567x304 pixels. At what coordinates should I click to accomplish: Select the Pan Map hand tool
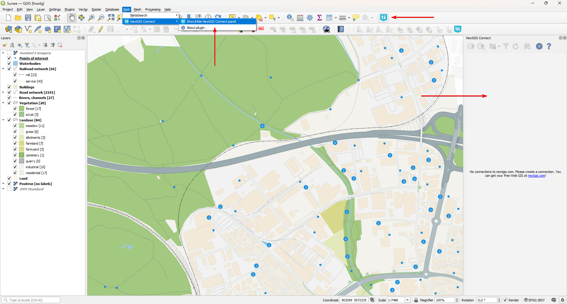tap(72, 18)
